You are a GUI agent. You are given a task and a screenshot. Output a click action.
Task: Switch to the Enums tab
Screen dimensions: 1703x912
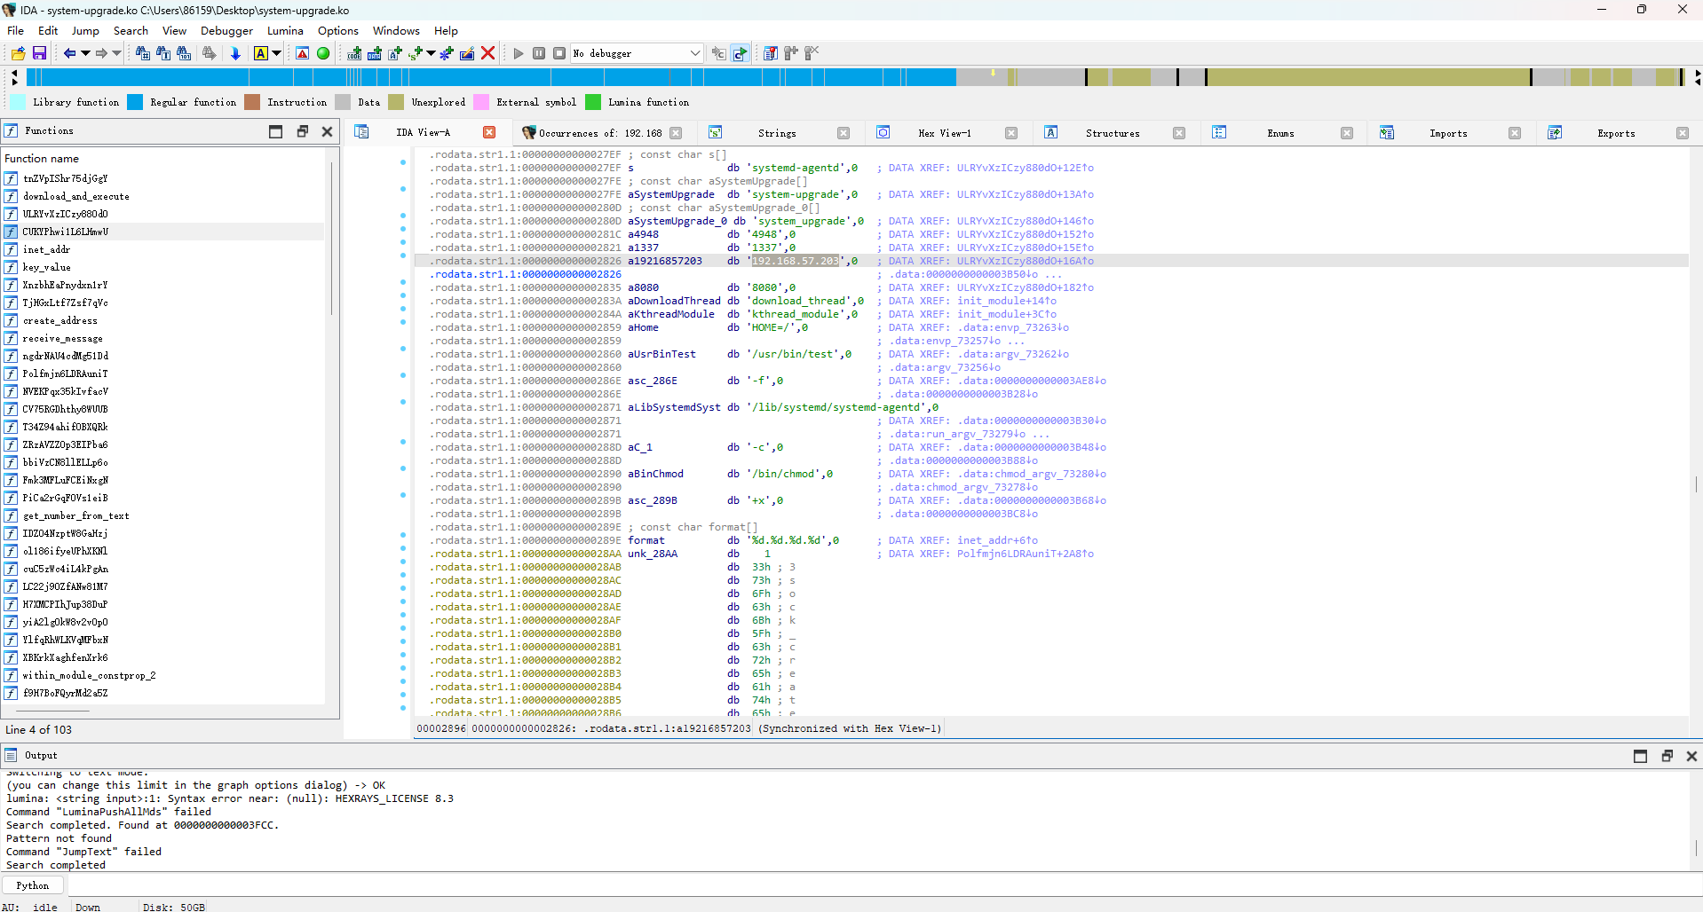1280,133
